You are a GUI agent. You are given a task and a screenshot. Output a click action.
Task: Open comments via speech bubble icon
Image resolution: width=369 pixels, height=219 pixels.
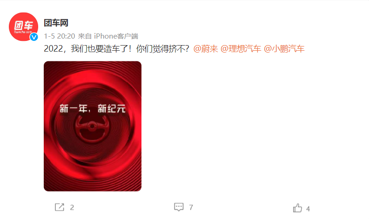(179, 207)
